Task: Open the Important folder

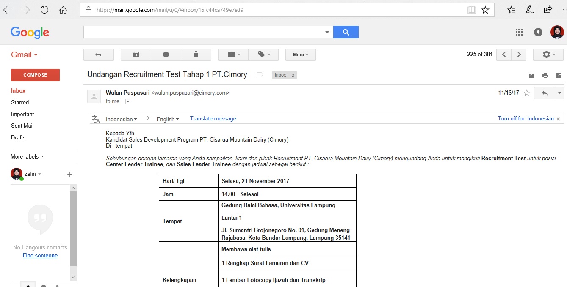Action: (x=22, y=114)
